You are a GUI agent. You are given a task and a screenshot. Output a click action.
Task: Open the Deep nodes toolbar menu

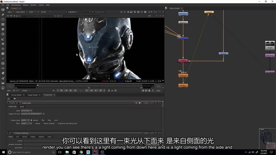tap(3, 64)
